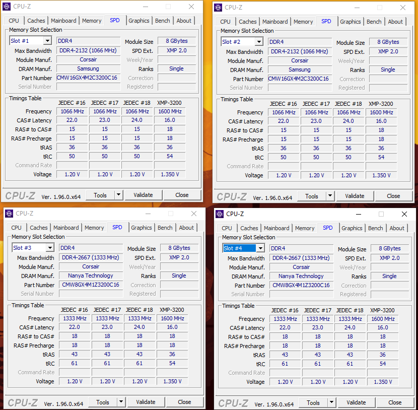Viewport: 418px width, 410px height.
Task: Select the Memory tab in Slot #1 window
Action: click(x=92, y=21)
